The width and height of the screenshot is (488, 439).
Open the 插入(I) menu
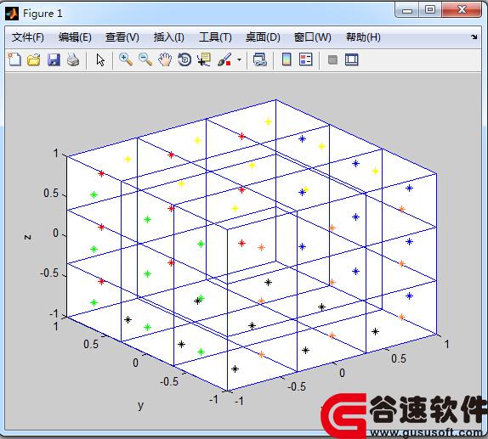tap(168, 37)
